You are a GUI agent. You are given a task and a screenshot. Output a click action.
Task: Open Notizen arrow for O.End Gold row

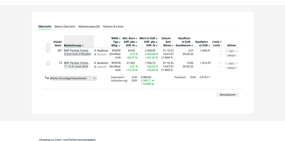click(x=95, y=54)
